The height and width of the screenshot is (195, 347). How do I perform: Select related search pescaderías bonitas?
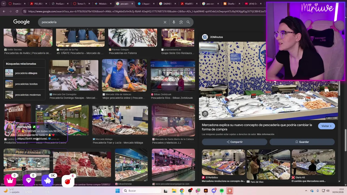click(24, 84)
